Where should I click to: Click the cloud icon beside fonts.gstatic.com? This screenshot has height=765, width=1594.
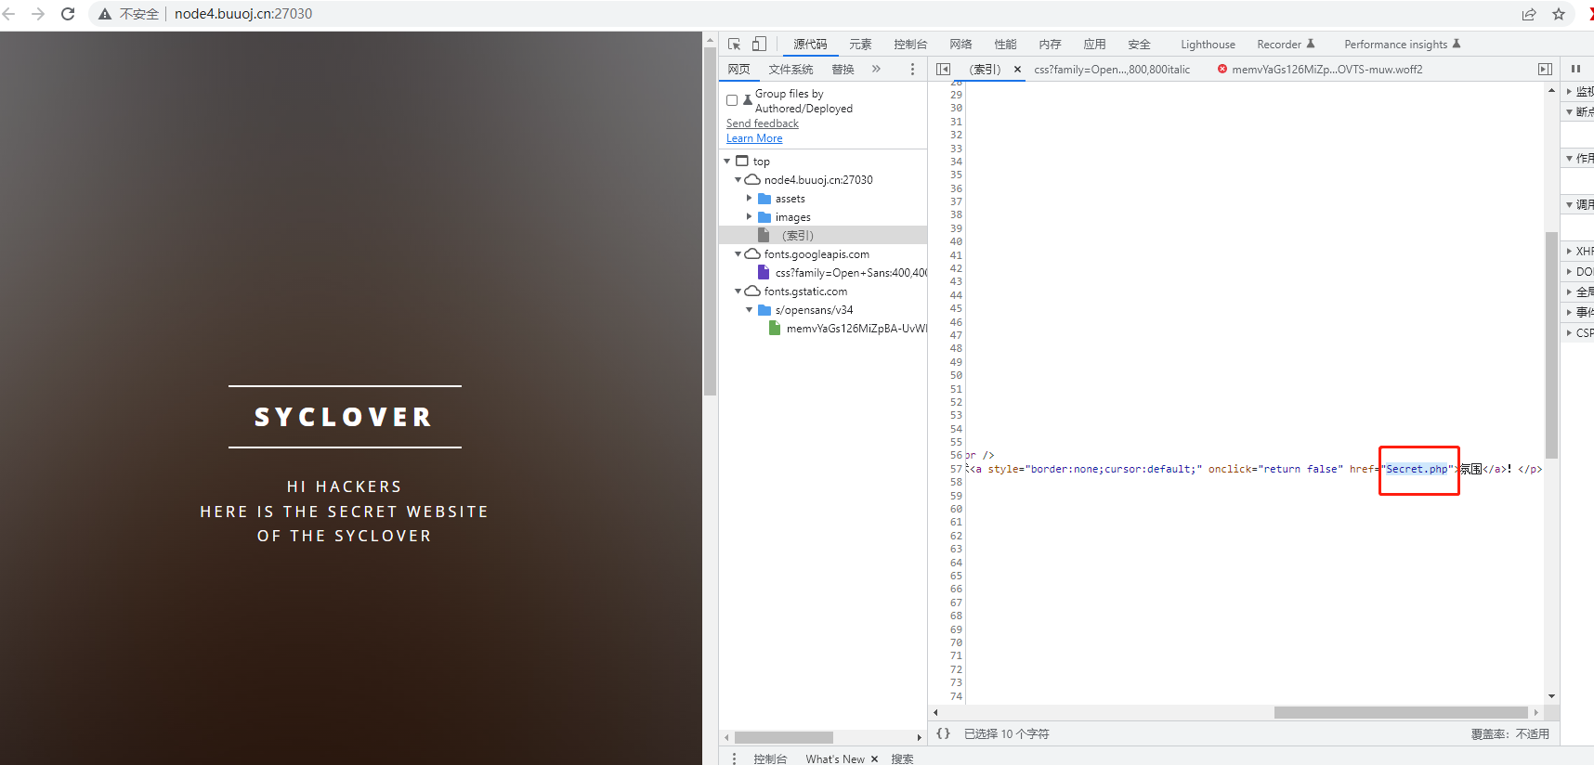click(753, 292)
